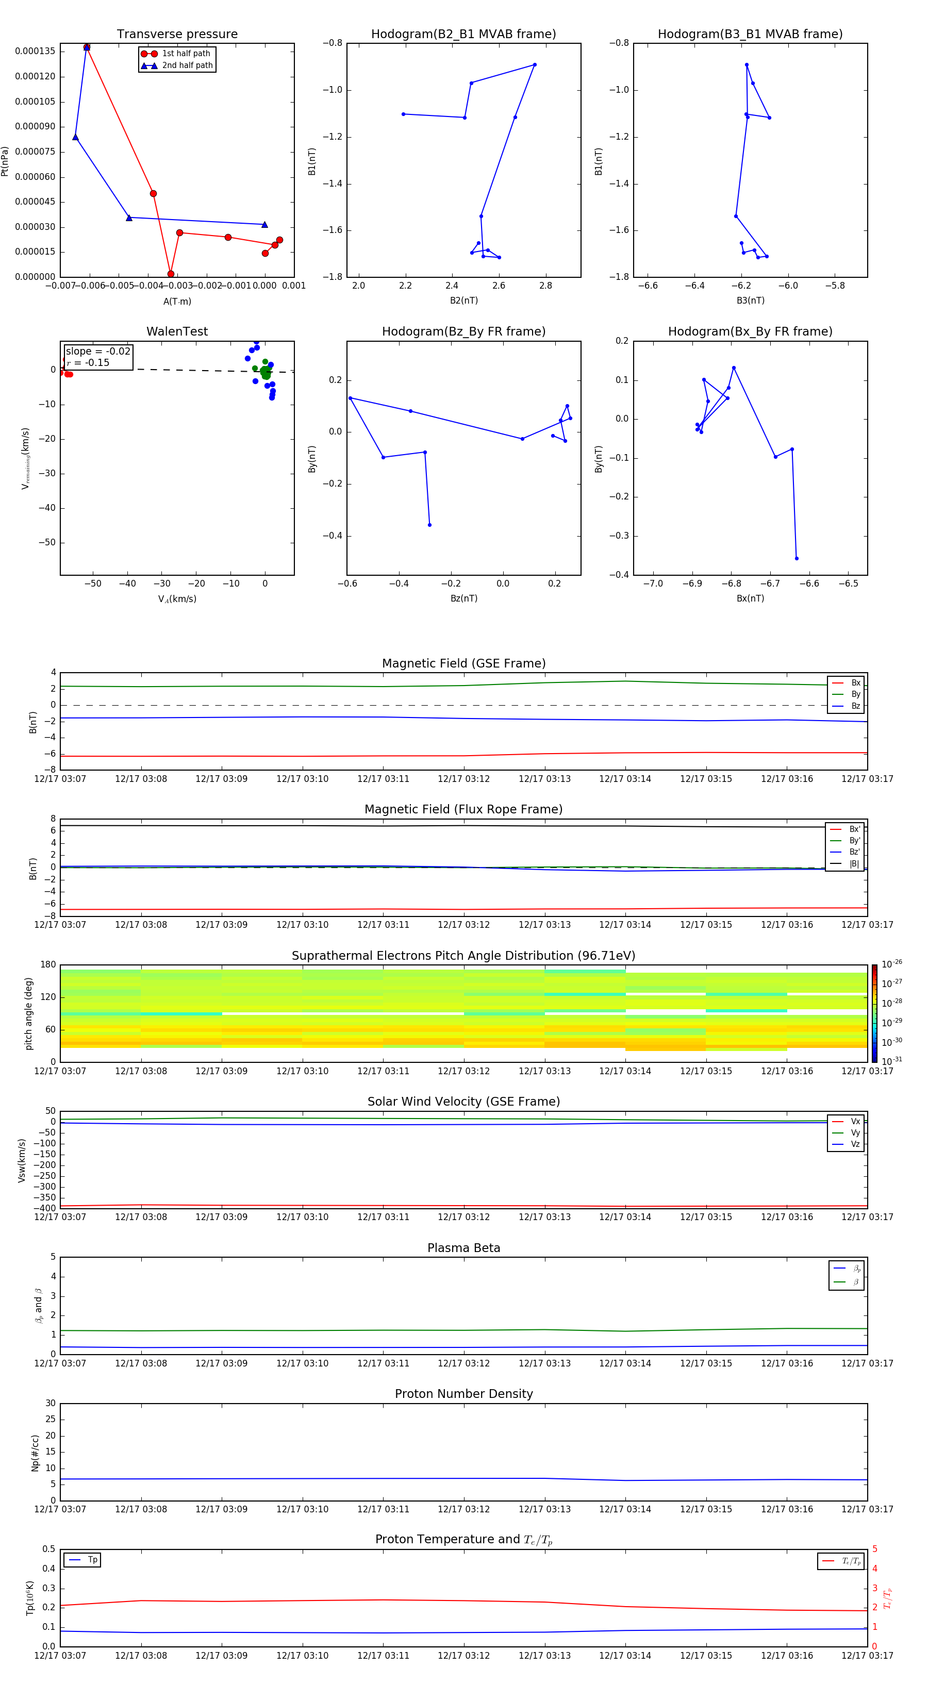Image resolution: width=928 pixels, height=1701 pixels.
Task: Click the 'B3(nT)' x-axis label
Action: point(750,301)
